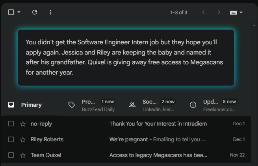The height and width of the screenshot is (166, 258).
Task: Star the no-reply Intradiem email
Action: [23, 124]
